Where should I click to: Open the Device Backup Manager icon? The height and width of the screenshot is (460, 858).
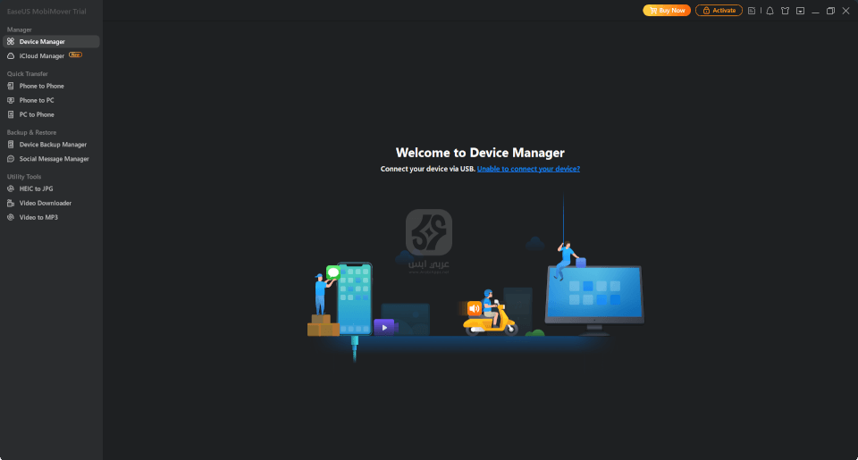click(11, 145)
